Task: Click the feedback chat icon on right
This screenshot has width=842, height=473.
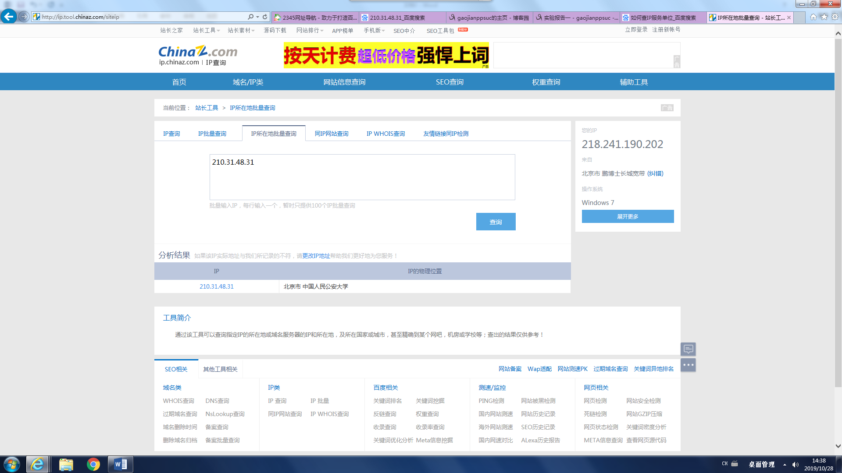Action: tap(688, 349)
